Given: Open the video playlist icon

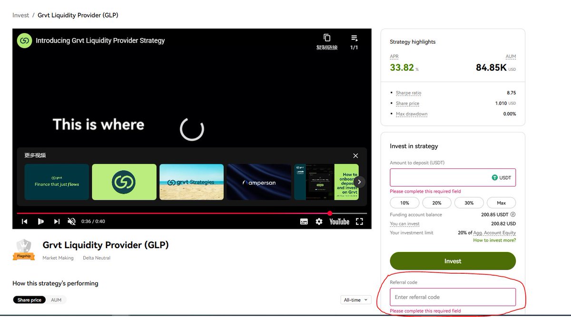Looking at the screenshot, I should point(354,38).
